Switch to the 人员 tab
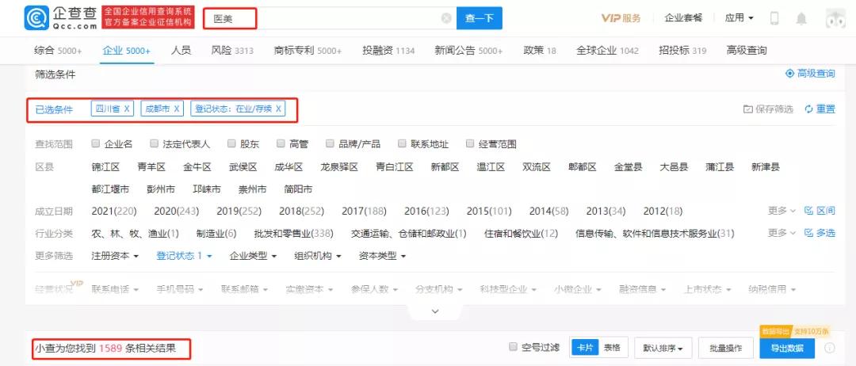Image resolution: width=856 pixels, height=366 pixels. click(x=181, y=51)
